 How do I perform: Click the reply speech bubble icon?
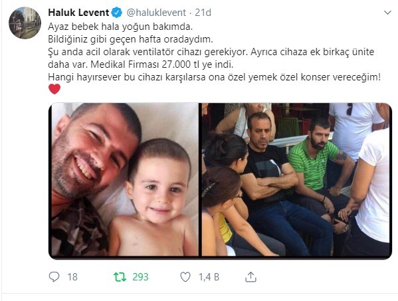(x=54, y=276)
